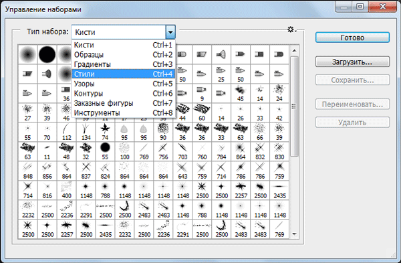401x263 pixels.
Task: Select the pencil tip brush labeled 9
Action: pyautogui.click(x=202, y=94)
